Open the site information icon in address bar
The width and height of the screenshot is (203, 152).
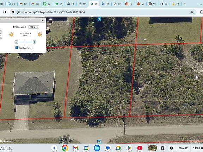(x=13, y=12)
